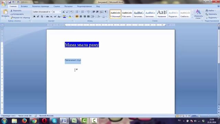
Task: Open Выделить selection menu
Action: click(212, 18)
